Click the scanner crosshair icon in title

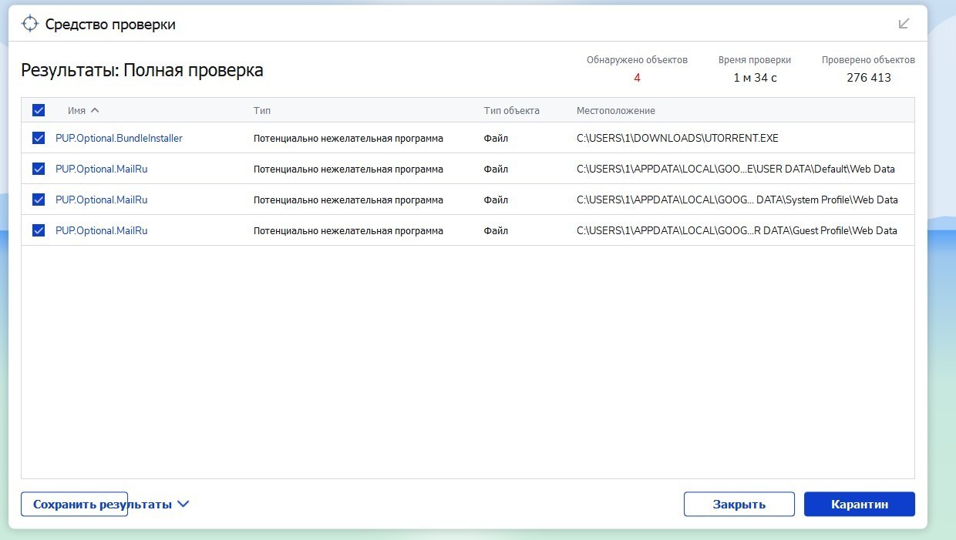[29, 24]
